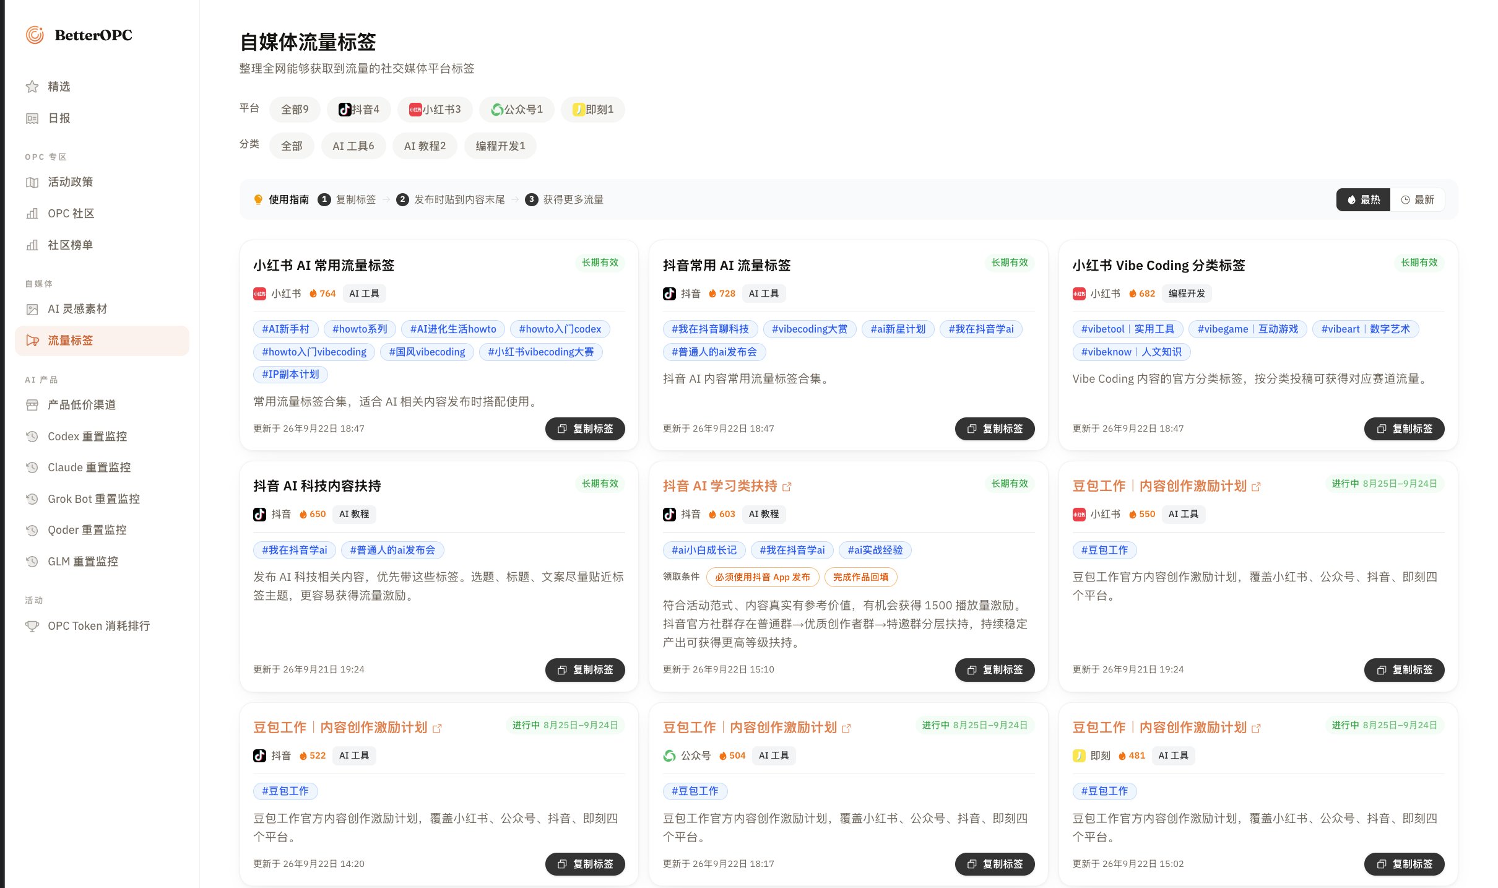
Task: Click the #IP副本计划 tag
Action: 290,374
